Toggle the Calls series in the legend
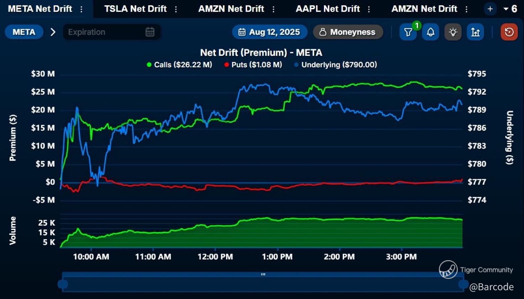 pyautogui.click(x=179, y=65)
